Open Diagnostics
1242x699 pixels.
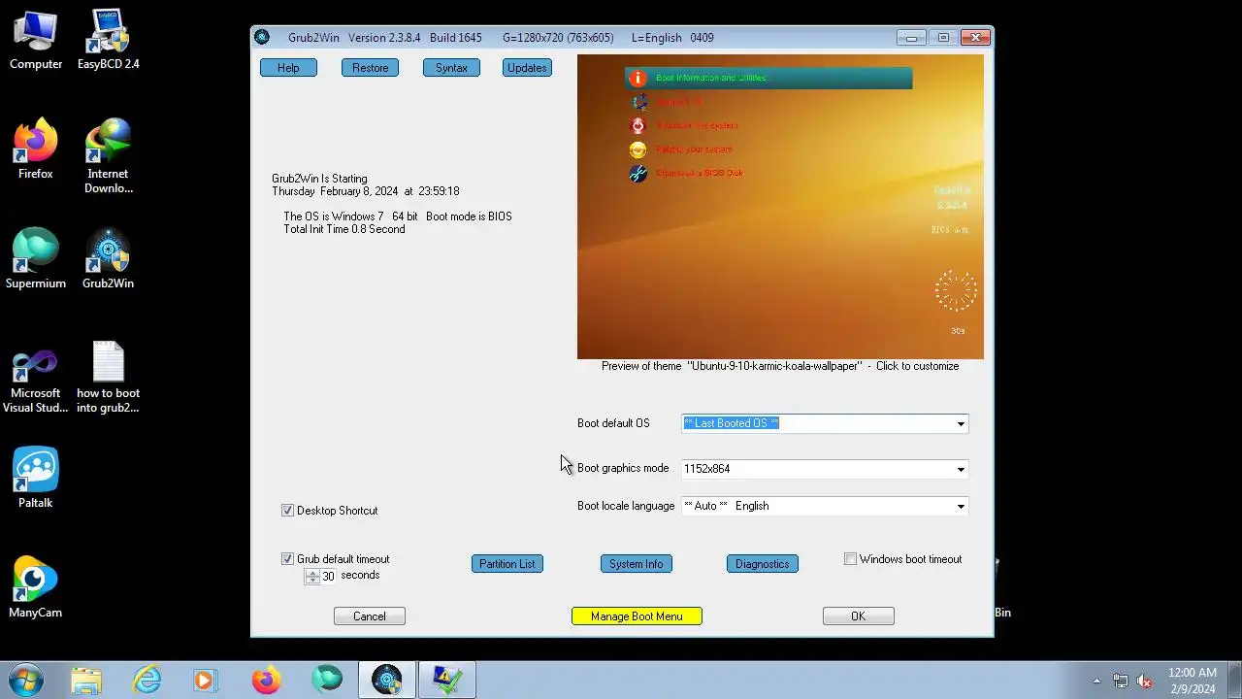coord(762,564)
